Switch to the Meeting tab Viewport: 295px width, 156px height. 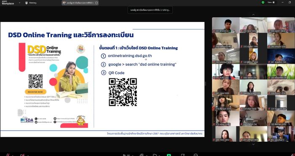31,3
